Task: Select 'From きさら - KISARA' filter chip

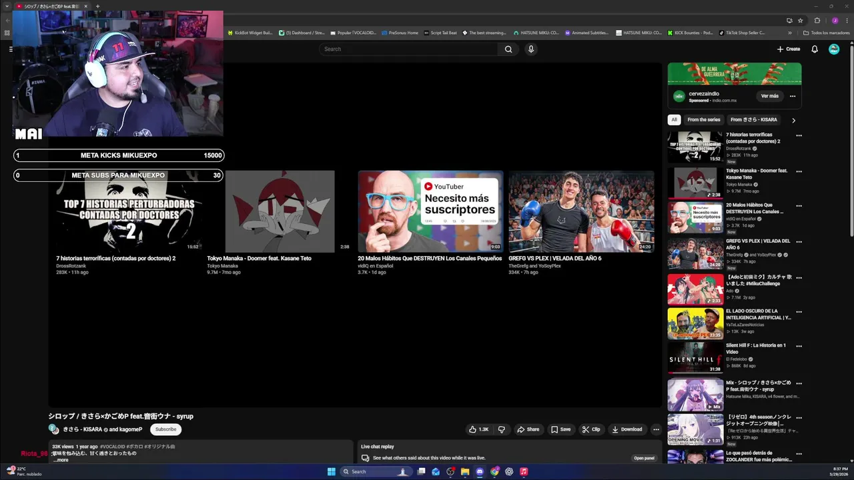Action: [x=753, y=120]
